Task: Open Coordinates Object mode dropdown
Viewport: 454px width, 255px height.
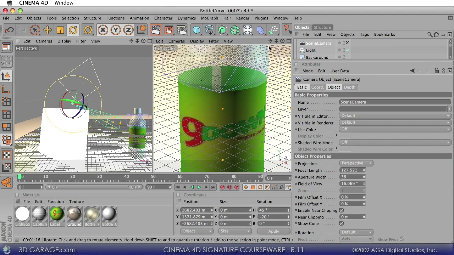Action: pos(196,231)
